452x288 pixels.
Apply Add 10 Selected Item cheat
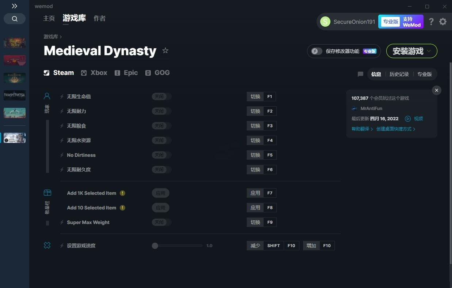click(161, 208)
